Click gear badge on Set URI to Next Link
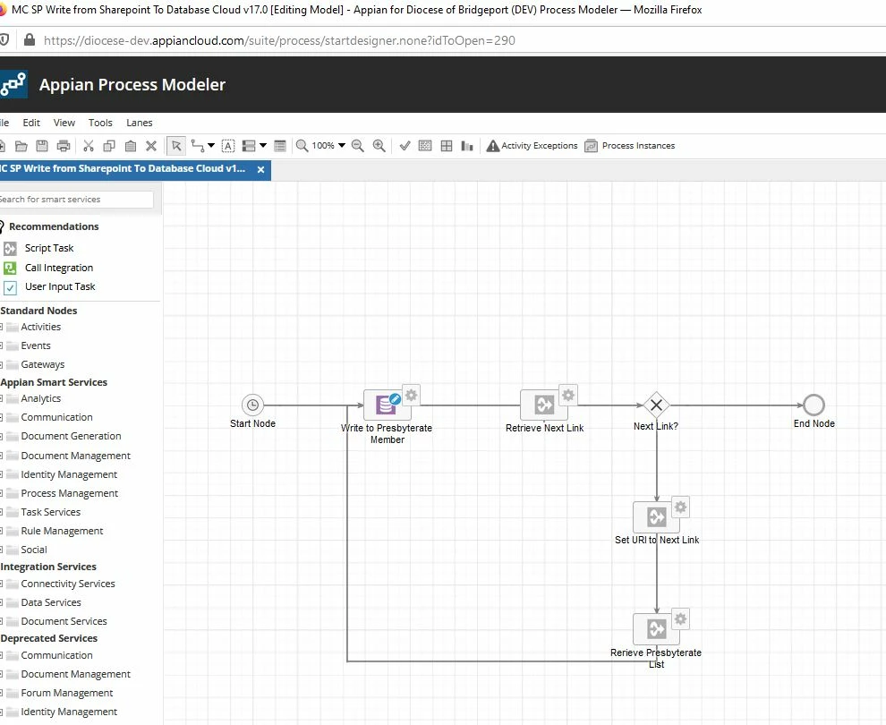The height and width of the screenshot is (725, 886). click(680, 507)
